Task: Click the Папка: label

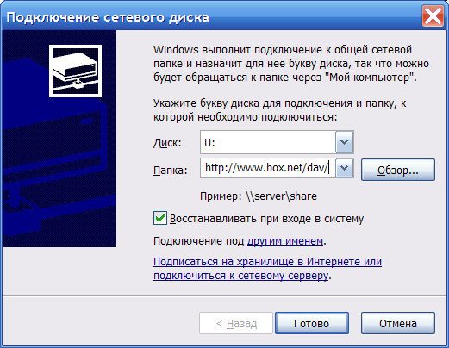Action: 171,171
